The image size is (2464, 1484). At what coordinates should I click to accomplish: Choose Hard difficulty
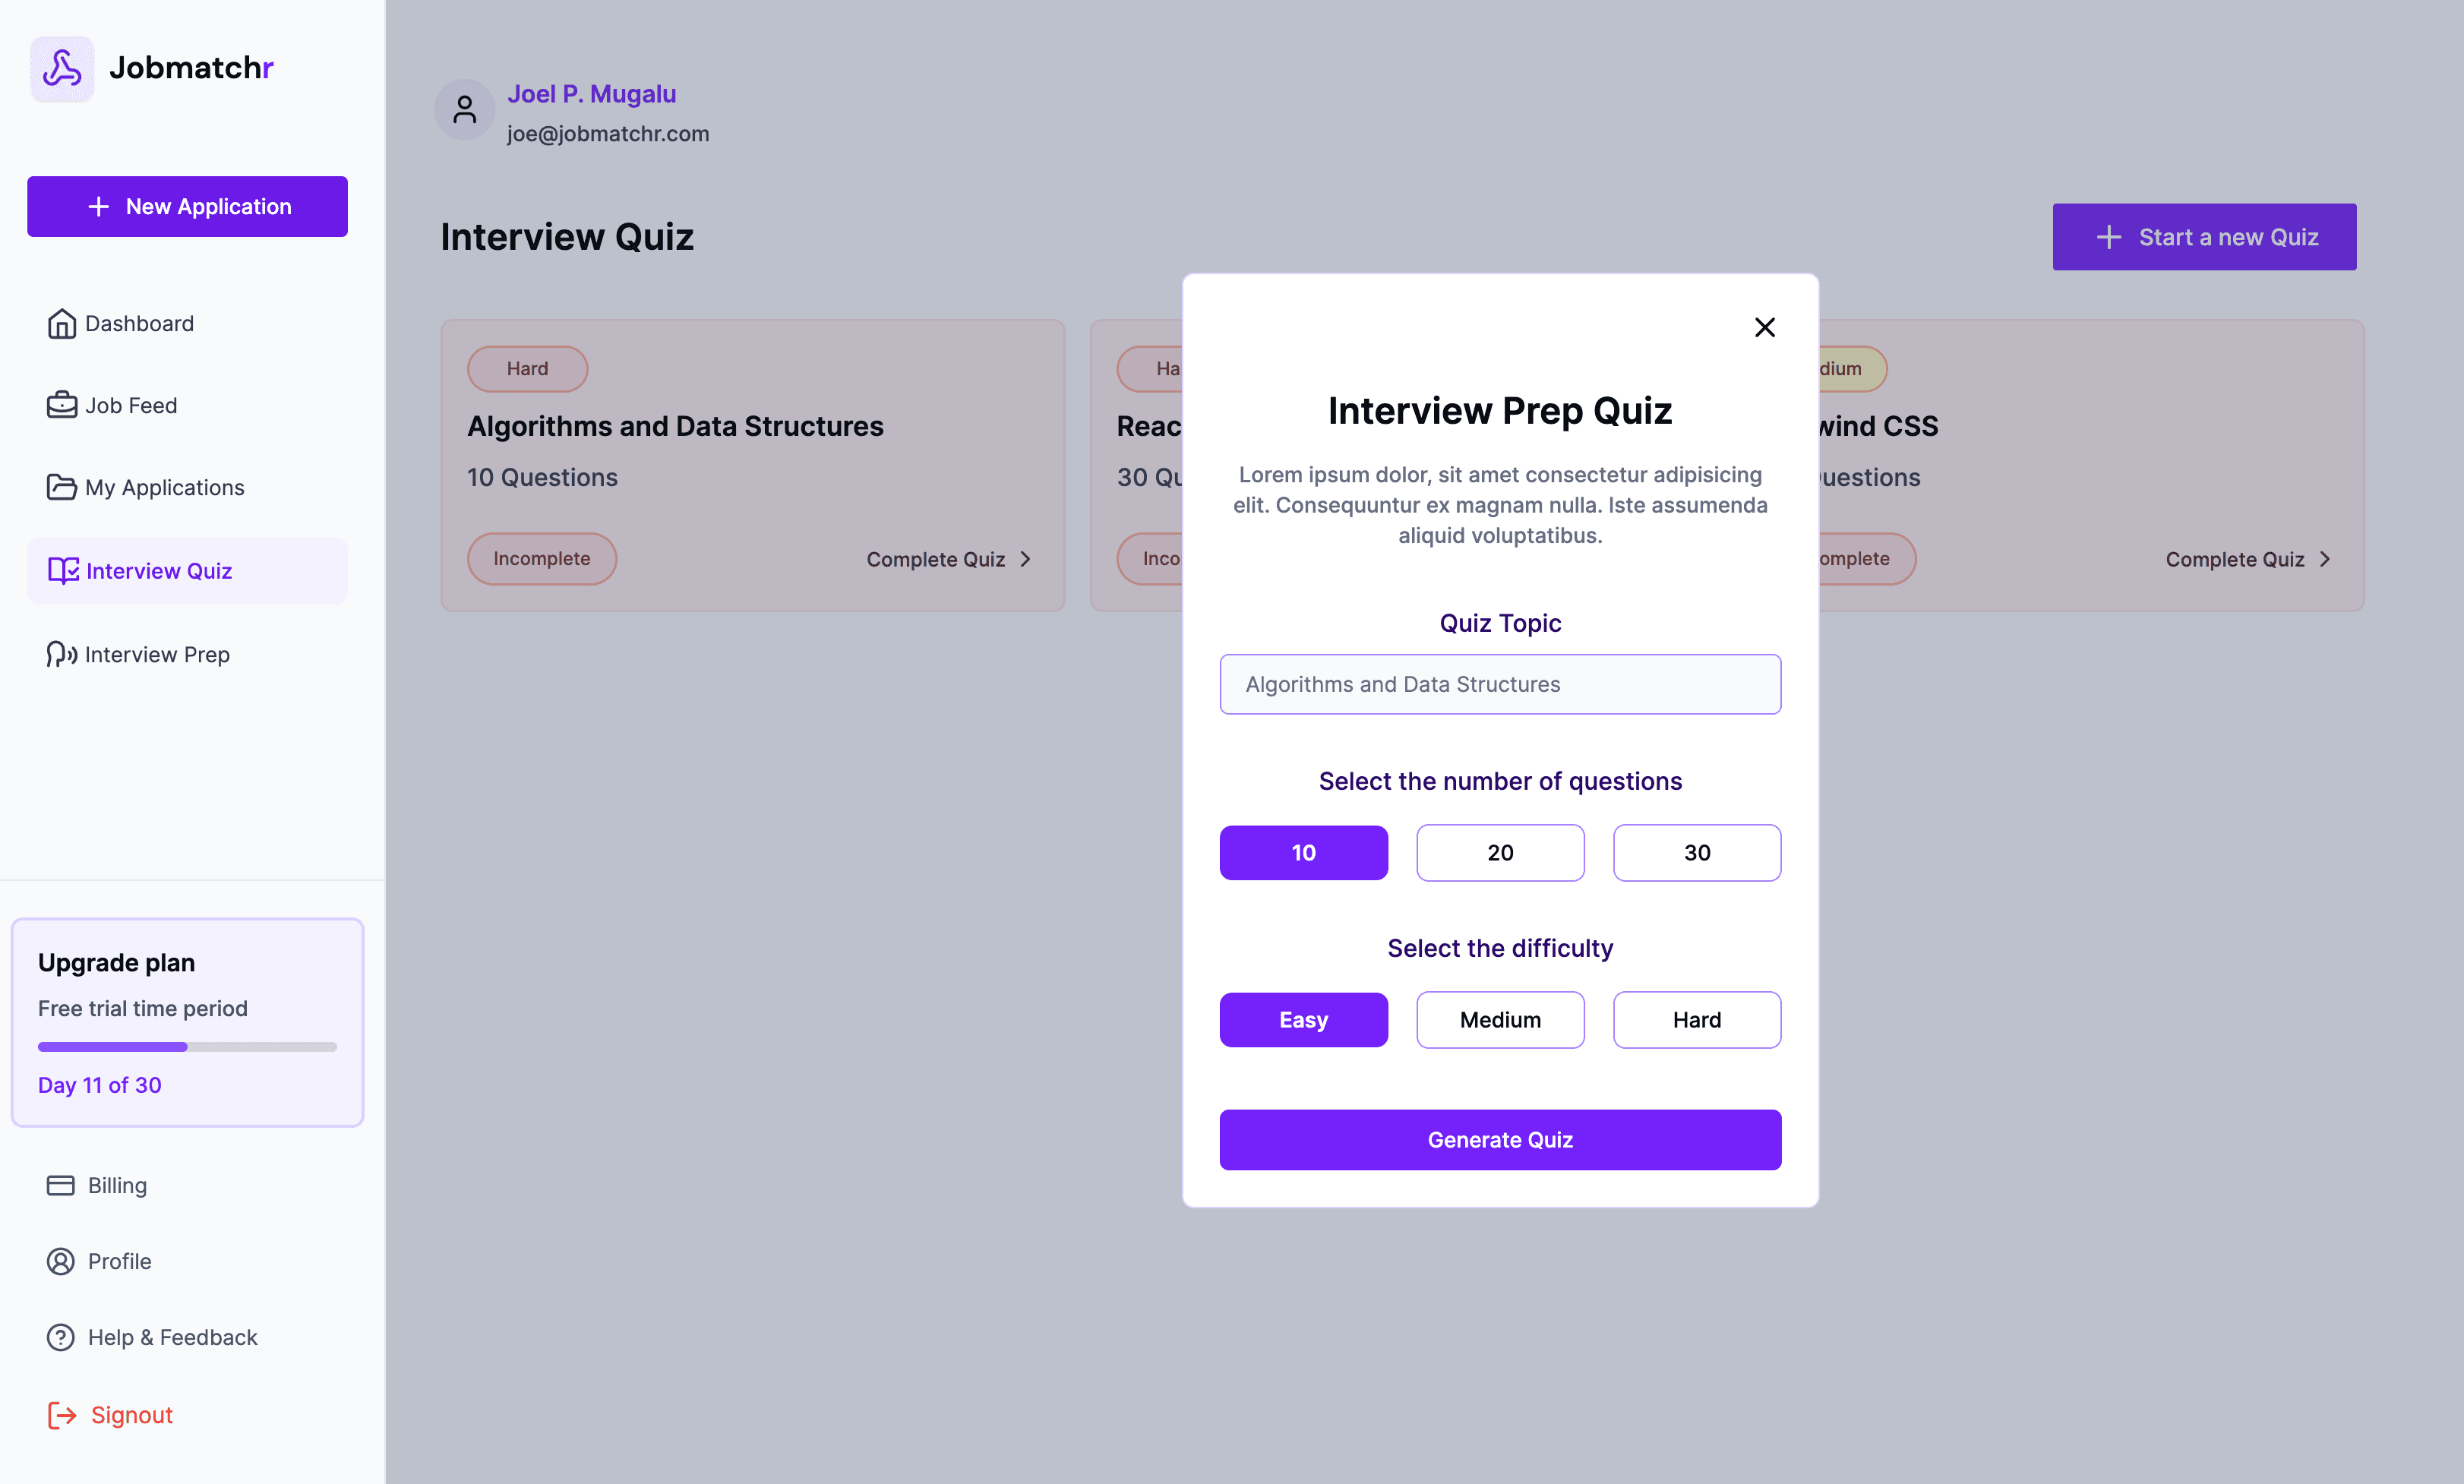point(1696,1020)
